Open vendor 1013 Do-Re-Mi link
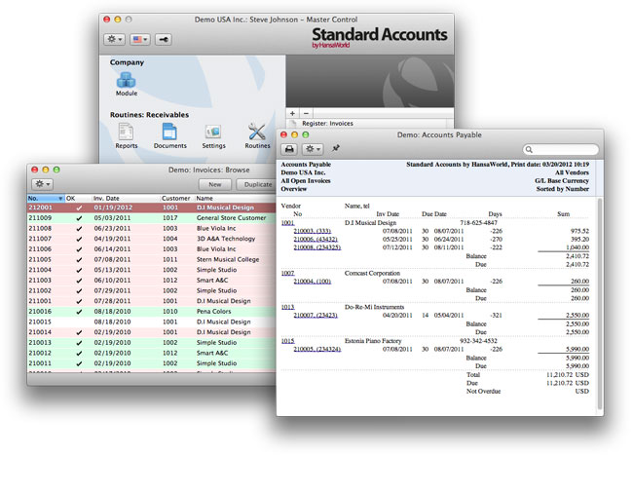This screenshot has height=492, width=633. (x=287, y=307)
